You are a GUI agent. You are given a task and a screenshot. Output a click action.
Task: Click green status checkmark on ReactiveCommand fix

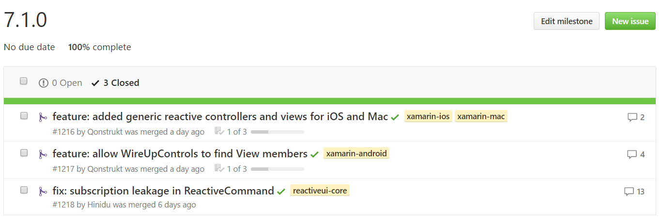[281, 192]
